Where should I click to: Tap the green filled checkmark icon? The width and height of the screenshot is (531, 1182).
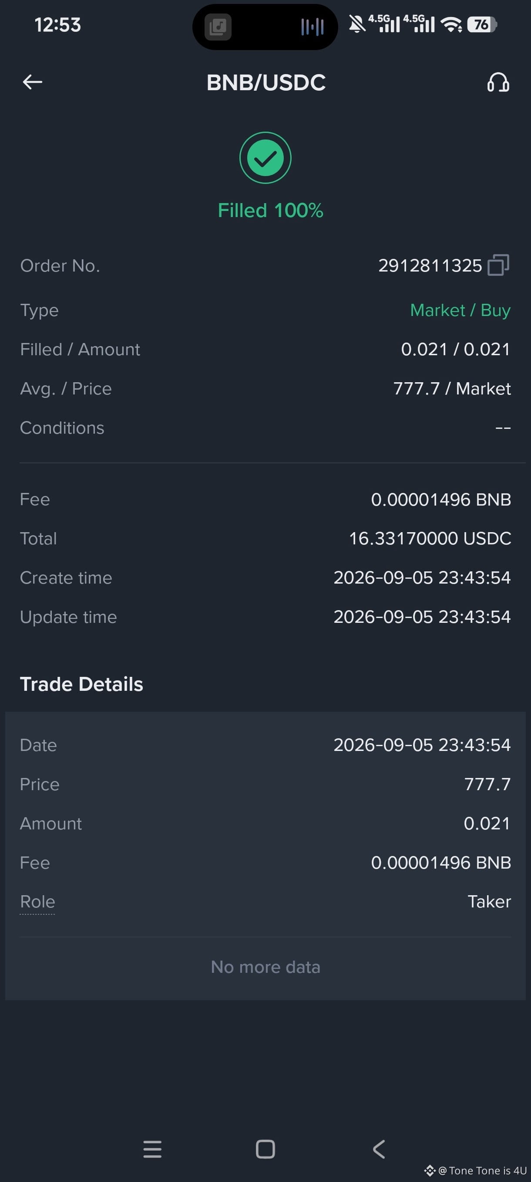point(265,158)
